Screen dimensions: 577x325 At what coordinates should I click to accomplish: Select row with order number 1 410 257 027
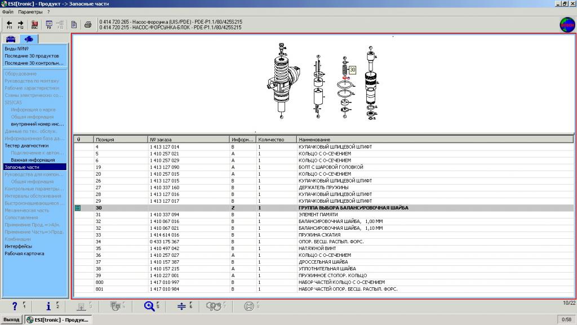[323, 256]
